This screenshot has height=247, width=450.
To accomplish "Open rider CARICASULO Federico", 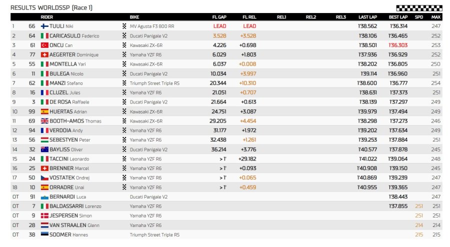I will click(74, 35).
